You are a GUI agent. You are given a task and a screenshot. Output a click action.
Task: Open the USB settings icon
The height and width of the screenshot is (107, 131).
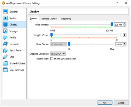(x=5, y=57)
